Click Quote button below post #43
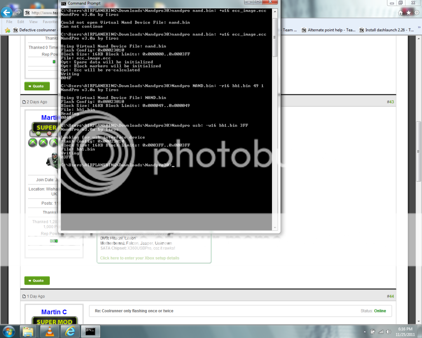 [x=37, y=281]
